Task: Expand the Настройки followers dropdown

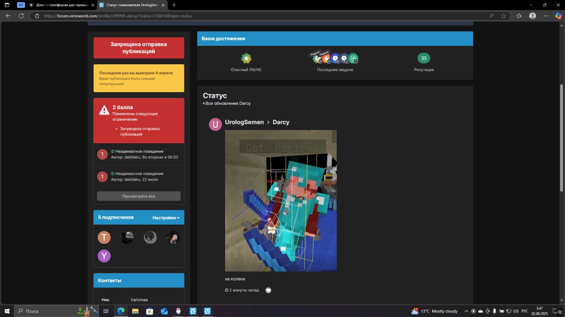Action: pos(166,217)
